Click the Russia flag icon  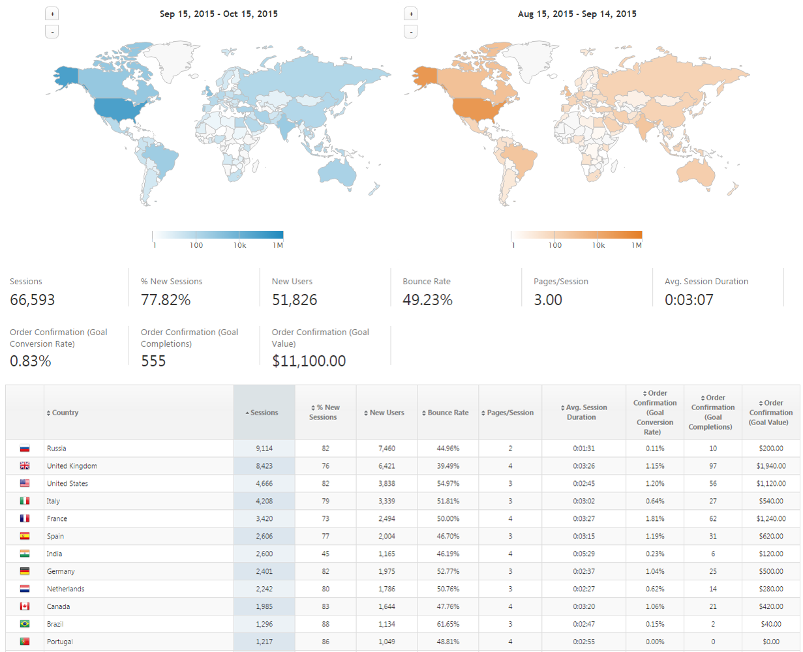(25, 449)
